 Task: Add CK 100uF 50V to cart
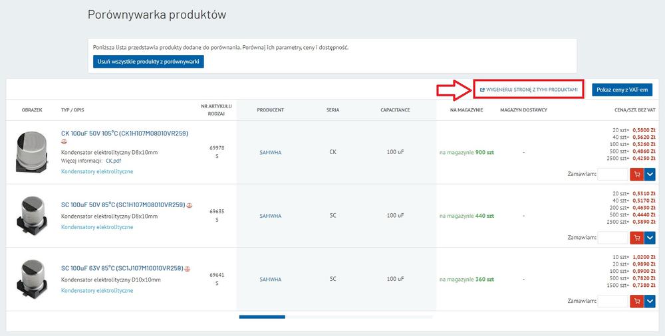(x=636, y=174)
